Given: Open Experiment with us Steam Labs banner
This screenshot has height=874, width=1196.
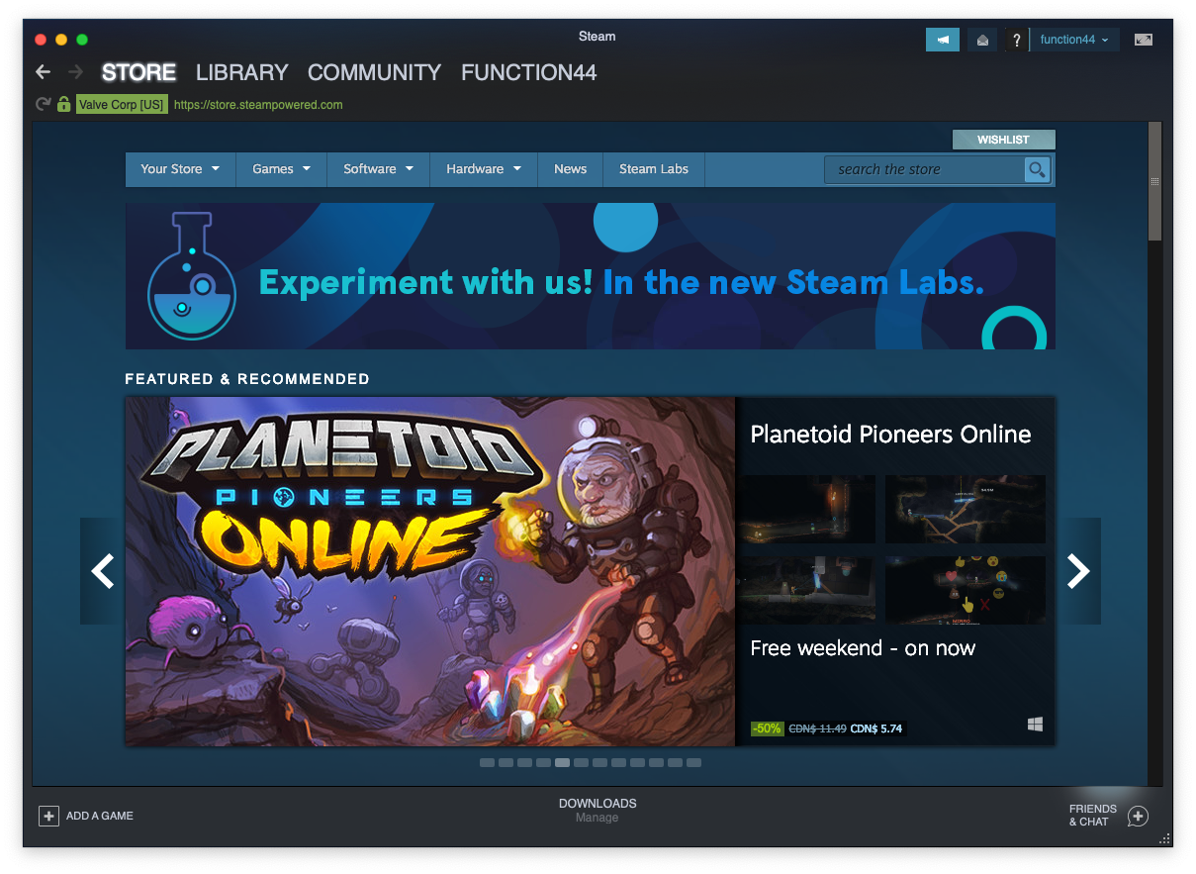Looking at the screenshot, I should [x=591, y=276].
